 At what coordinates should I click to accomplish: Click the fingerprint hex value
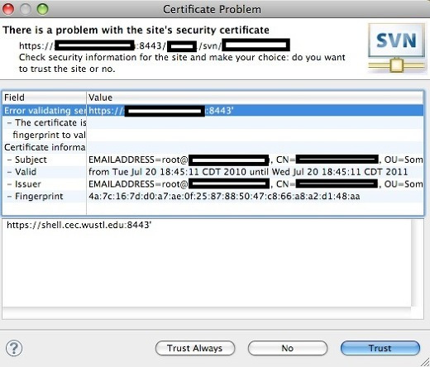click(224, 196)
